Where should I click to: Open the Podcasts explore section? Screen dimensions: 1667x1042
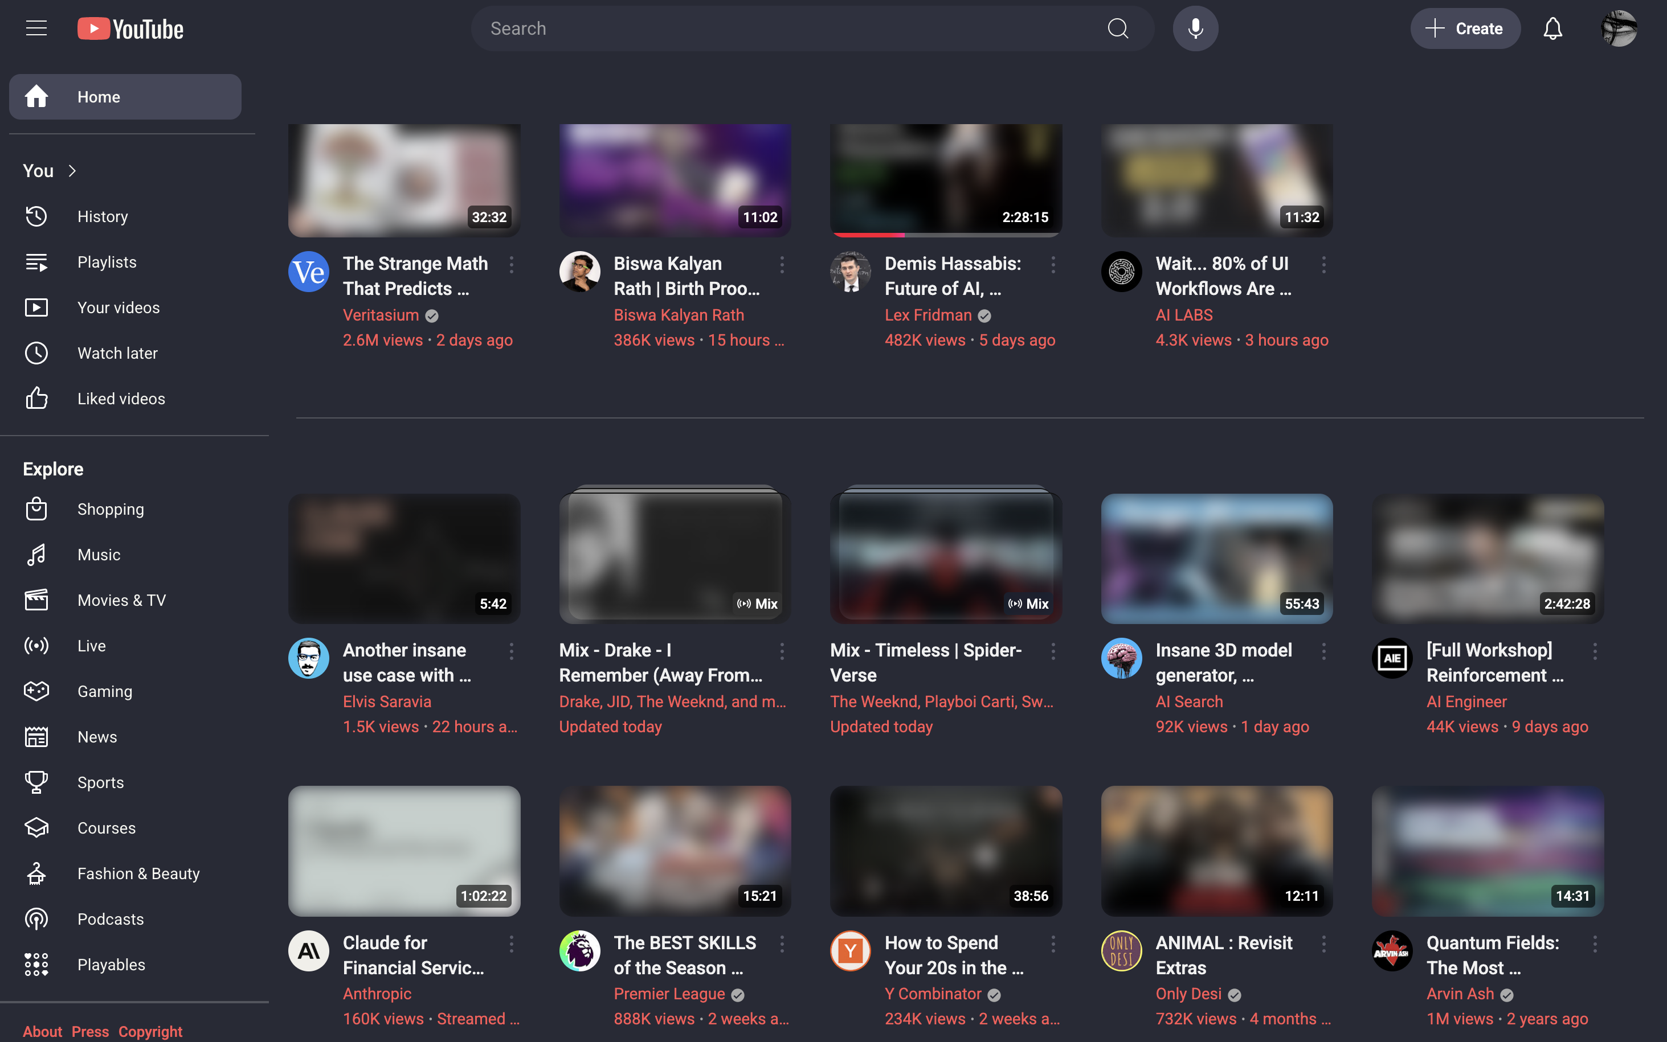point(111,918)
